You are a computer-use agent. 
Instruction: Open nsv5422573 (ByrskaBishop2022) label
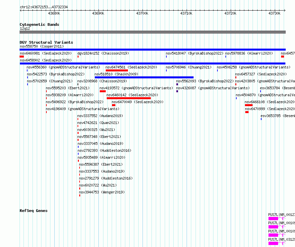coord(56,74)
